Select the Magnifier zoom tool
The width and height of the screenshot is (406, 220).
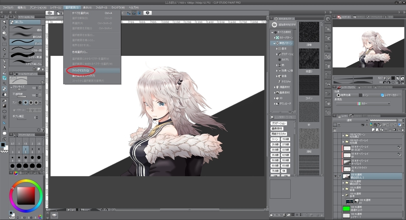(4, 22)
